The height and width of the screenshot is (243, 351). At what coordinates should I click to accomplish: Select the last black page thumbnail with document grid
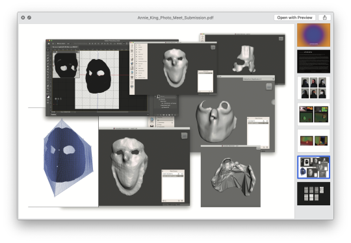[x=313, y=194]
